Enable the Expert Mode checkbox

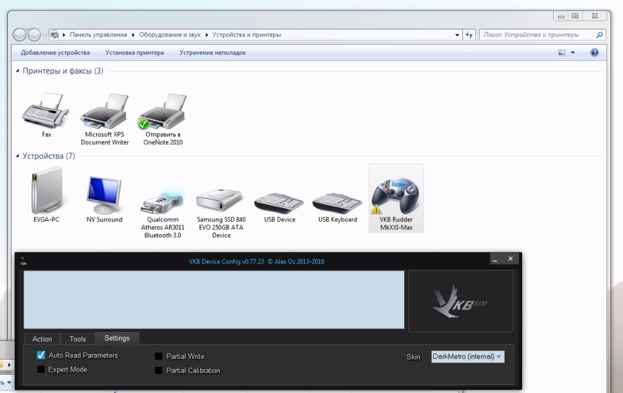coord(41,369)
